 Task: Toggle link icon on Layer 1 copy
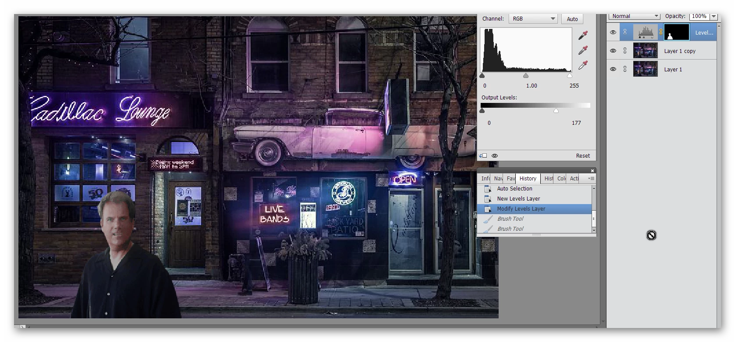point(625,51)
